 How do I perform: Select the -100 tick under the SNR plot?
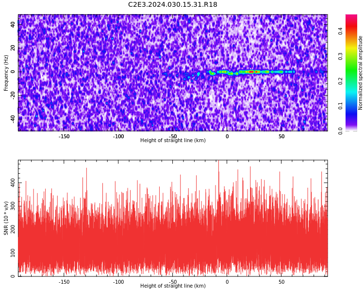(x=118, y=282)
